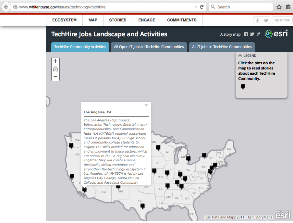Select TechHire Community Activities tab
The width and height of the screenshot is (293, 223).
pyautogui.click(x=80, y=47)
